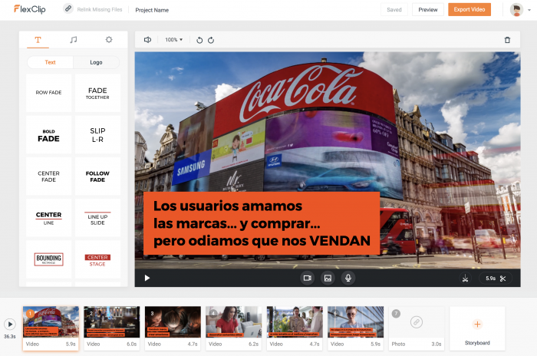
Task: Undo the last action
Action: (x=199, y=40)
